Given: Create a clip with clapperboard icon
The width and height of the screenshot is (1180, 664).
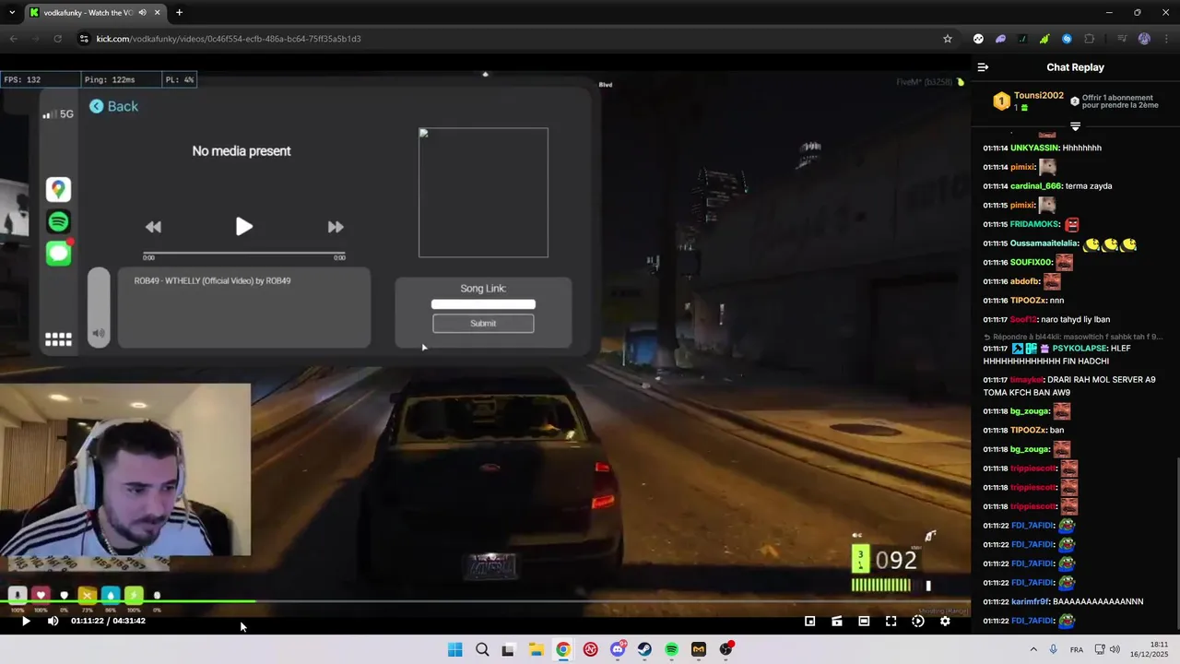Looking at the screenshot, I should point(837,621).
